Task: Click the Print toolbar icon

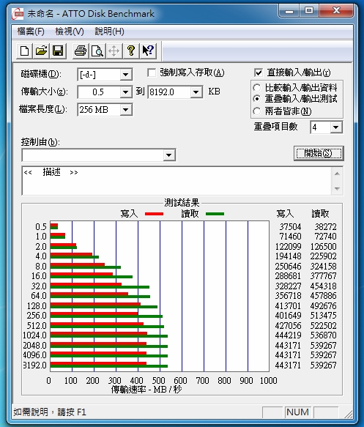Action: [81, 51]
